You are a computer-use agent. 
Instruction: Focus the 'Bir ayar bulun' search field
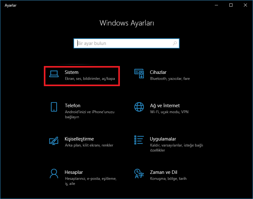[126, 43]
